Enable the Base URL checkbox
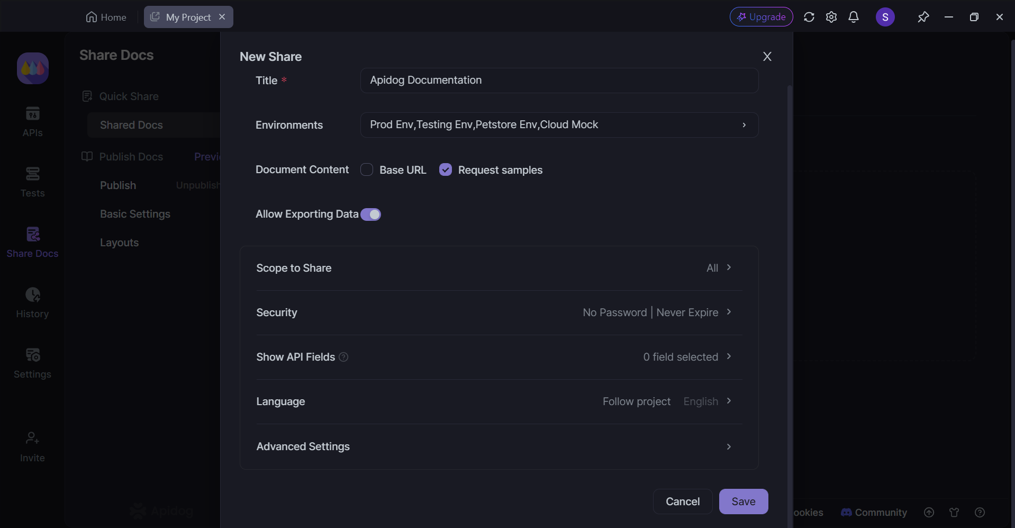The image size is (1015, 528). click(367, 169)
